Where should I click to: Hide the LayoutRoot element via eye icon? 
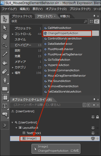(x=93, y=128)
